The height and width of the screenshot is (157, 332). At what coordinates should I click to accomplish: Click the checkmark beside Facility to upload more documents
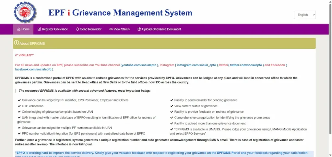click(x=172, y=123)
